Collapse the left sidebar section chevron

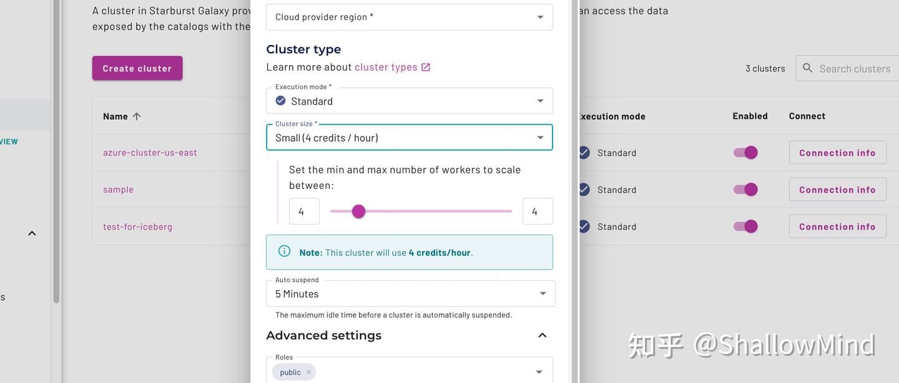pos(32,233)
